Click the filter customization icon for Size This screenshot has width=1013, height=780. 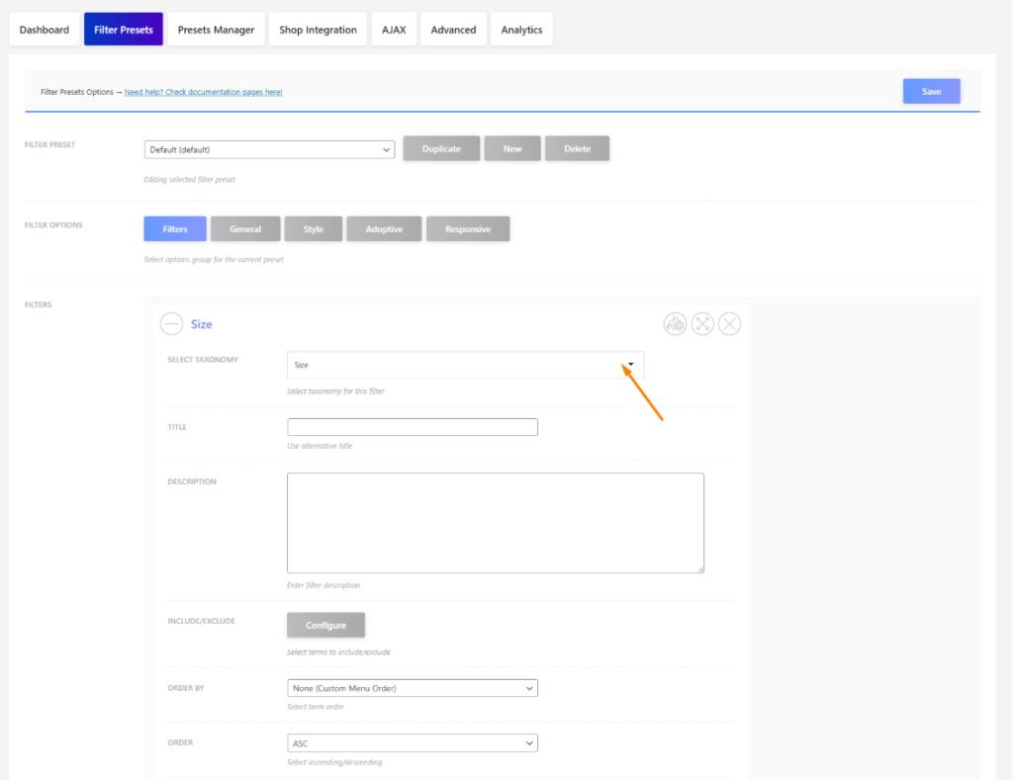coord(675,323)
